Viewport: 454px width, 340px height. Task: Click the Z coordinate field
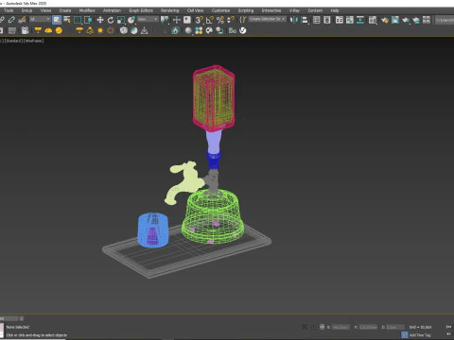click(395, 327)
